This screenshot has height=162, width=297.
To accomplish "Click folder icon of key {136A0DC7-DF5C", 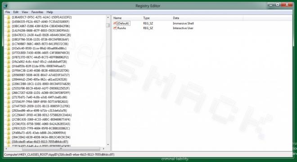I will click(9, 17).
